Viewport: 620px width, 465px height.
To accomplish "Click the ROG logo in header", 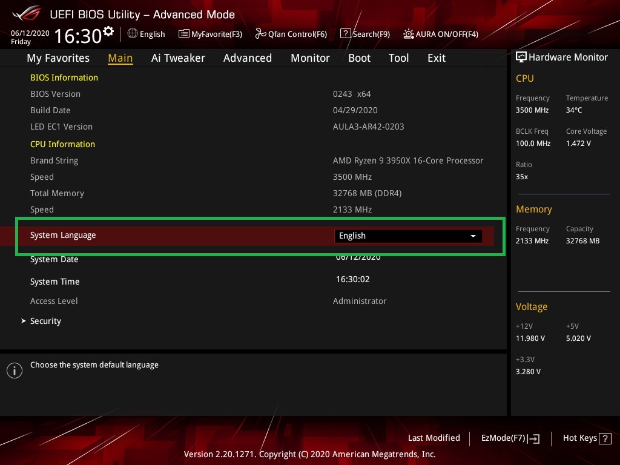I will tap(26, 13).
